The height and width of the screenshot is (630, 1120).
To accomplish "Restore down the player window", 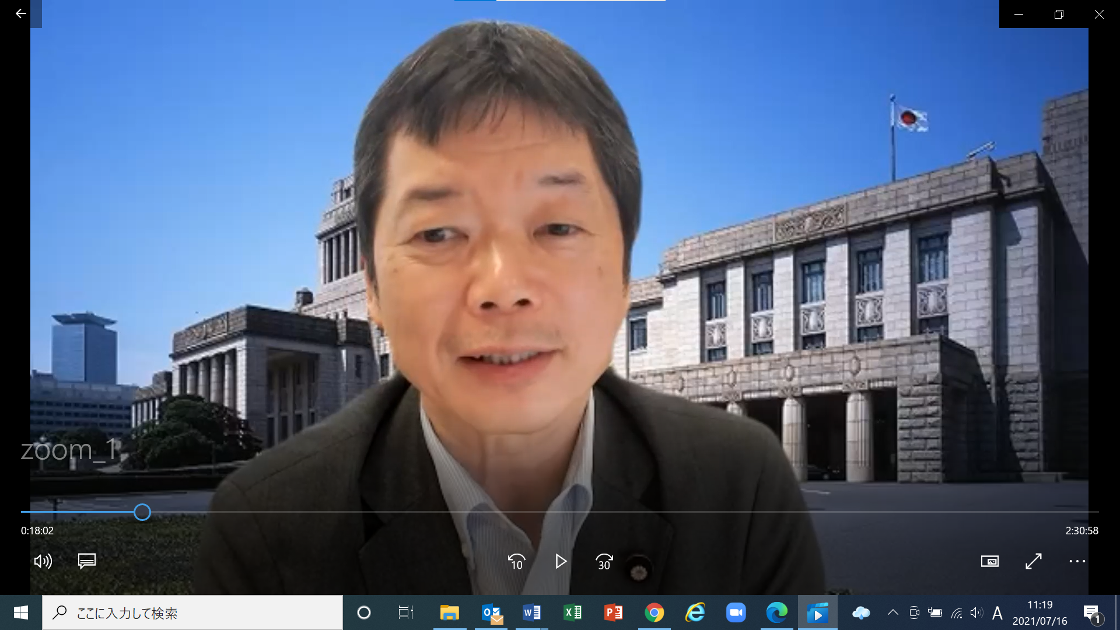I will pyautogui.click(x=1059, y=14).
